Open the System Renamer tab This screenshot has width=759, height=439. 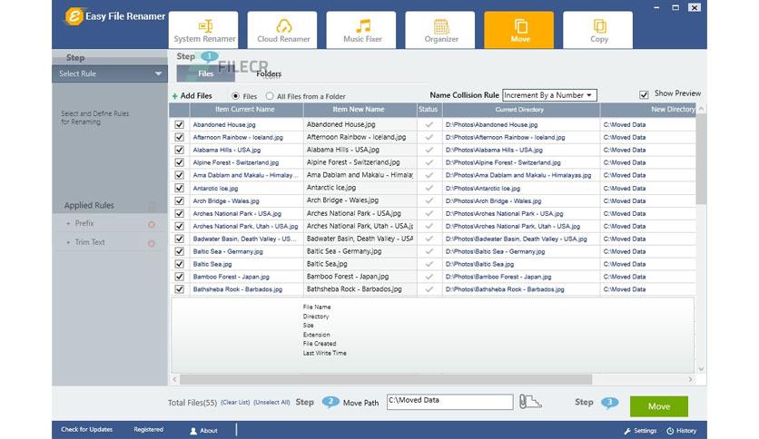pyautogui.click(x=203, y=30)
